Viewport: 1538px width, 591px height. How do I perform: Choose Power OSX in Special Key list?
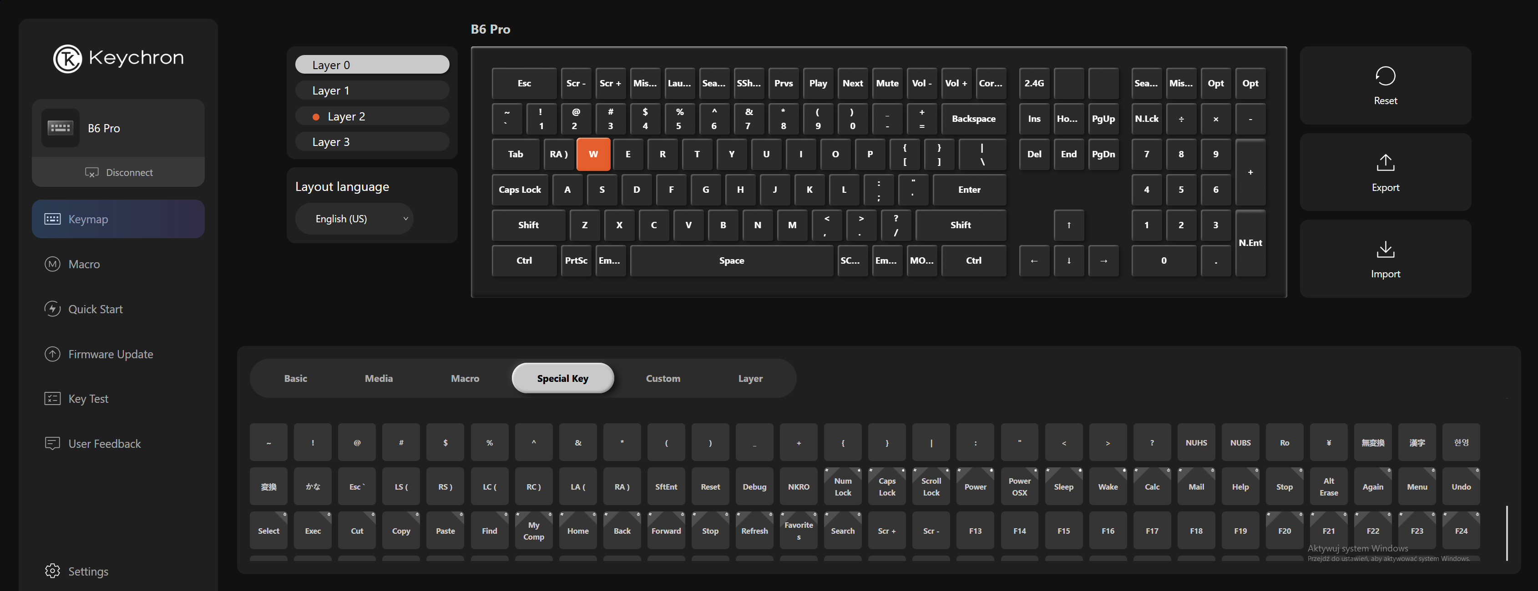tap(1020, 486)
